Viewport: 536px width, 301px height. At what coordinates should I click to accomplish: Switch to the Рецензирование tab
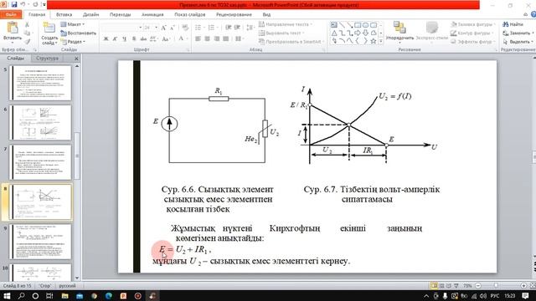[x=234, y=15]
